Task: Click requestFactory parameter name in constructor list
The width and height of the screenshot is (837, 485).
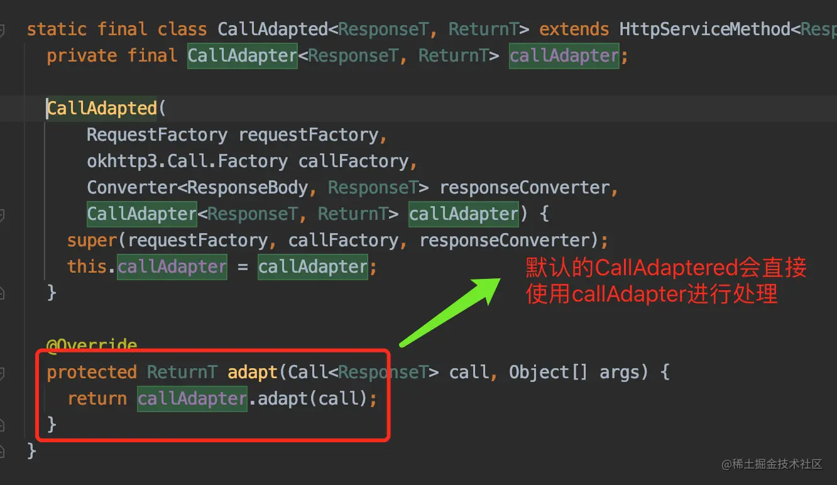Action: (309, 135)
